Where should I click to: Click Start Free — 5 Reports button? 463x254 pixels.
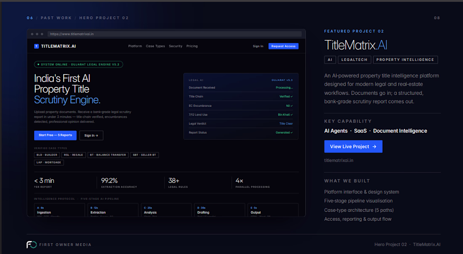pos(55,135)
